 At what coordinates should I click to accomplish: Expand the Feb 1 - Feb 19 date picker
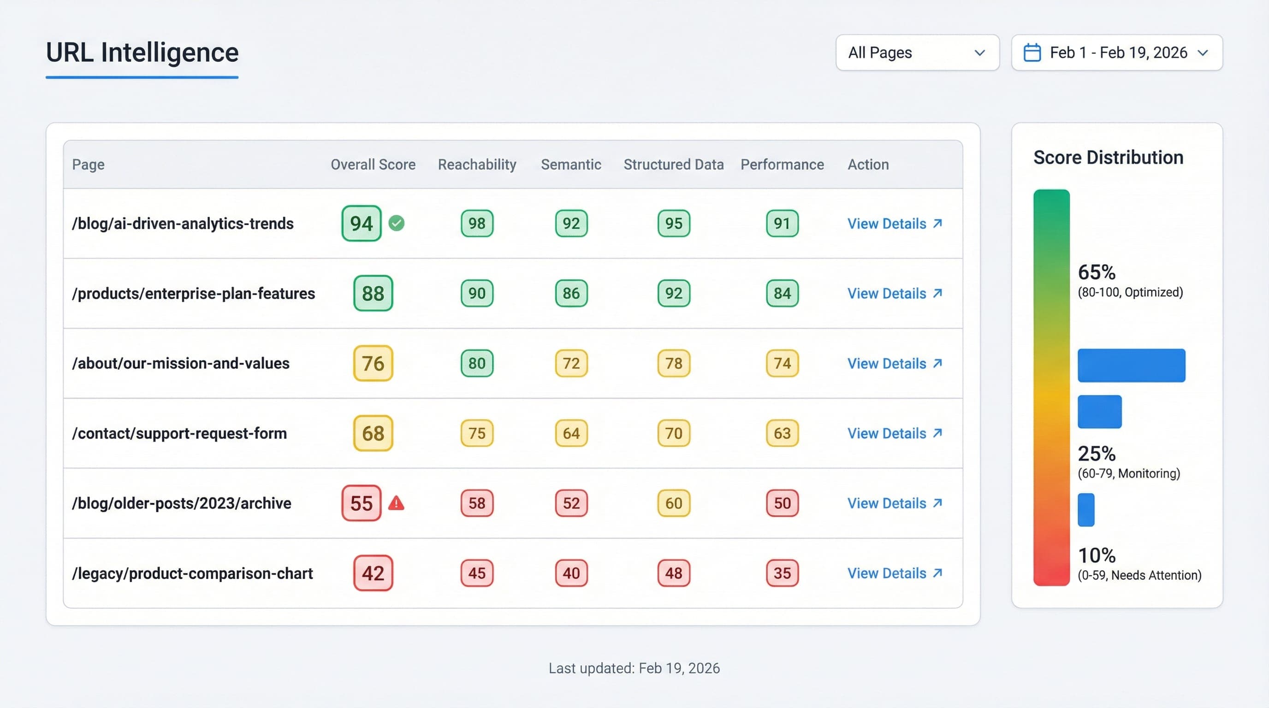(x=1116, y=52)
